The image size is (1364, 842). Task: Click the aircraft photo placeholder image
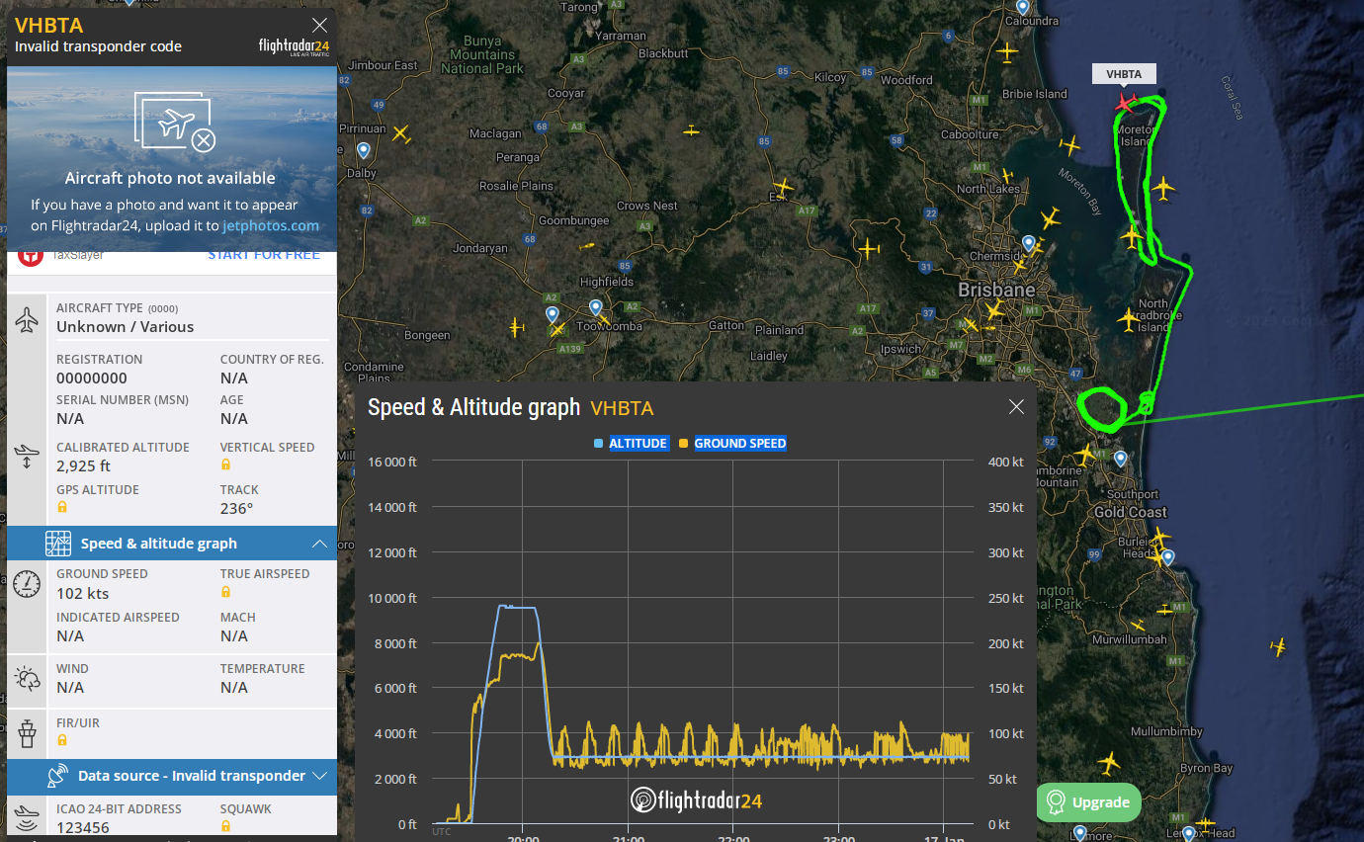172,158
